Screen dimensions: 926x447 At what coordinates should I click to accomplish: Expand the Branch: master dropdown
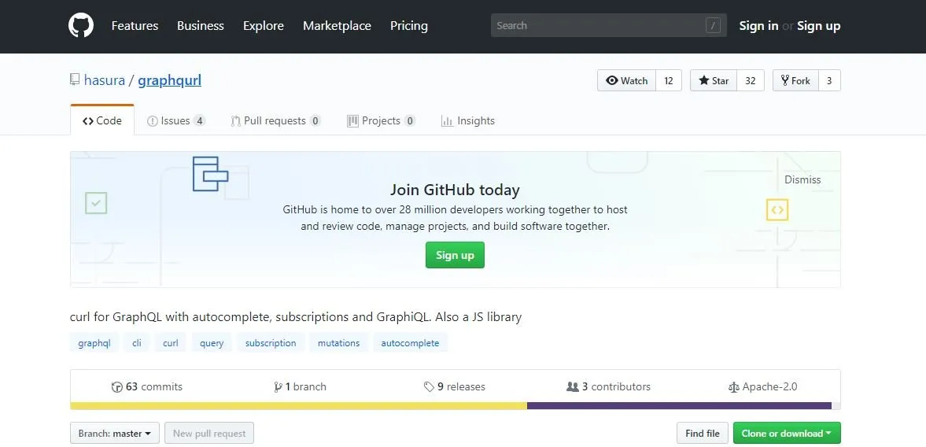pos(115,433)
